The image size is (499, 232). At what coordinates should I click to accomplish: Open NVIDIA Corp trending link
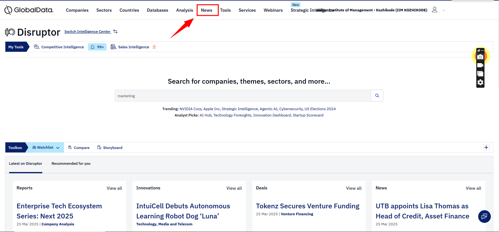pyautogui.click(x=191, y=109)
